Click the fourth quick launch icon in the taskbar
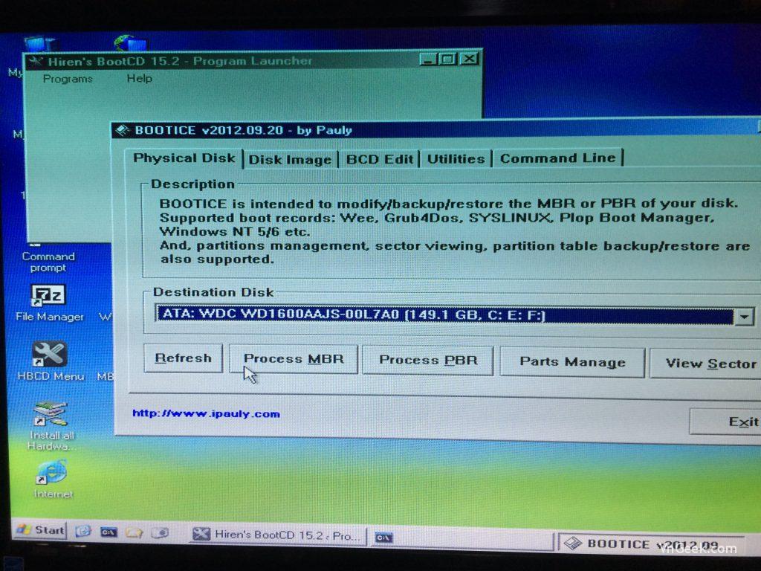The image size is (761, 571). pyautogui.click(x=161, y=533)
